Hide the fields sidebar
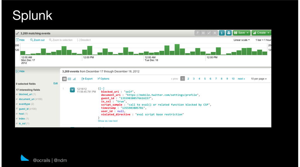This screenshot has height=167, width=300. coord(20,71)
